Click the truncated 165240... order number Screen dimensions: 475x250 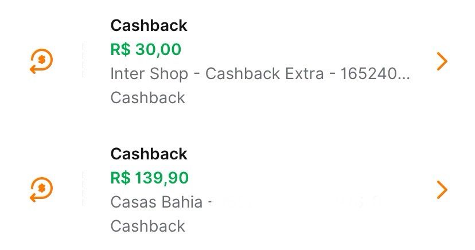tap(375, 74)
